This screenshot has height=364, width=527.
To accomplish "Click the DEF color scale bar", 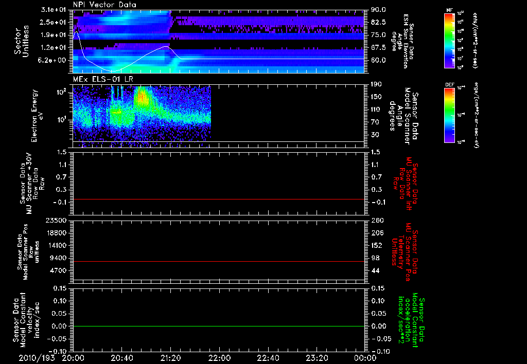I will pos(449,115).
